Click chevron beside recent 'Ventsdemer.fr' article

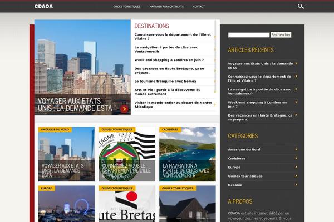click(296, 89)
